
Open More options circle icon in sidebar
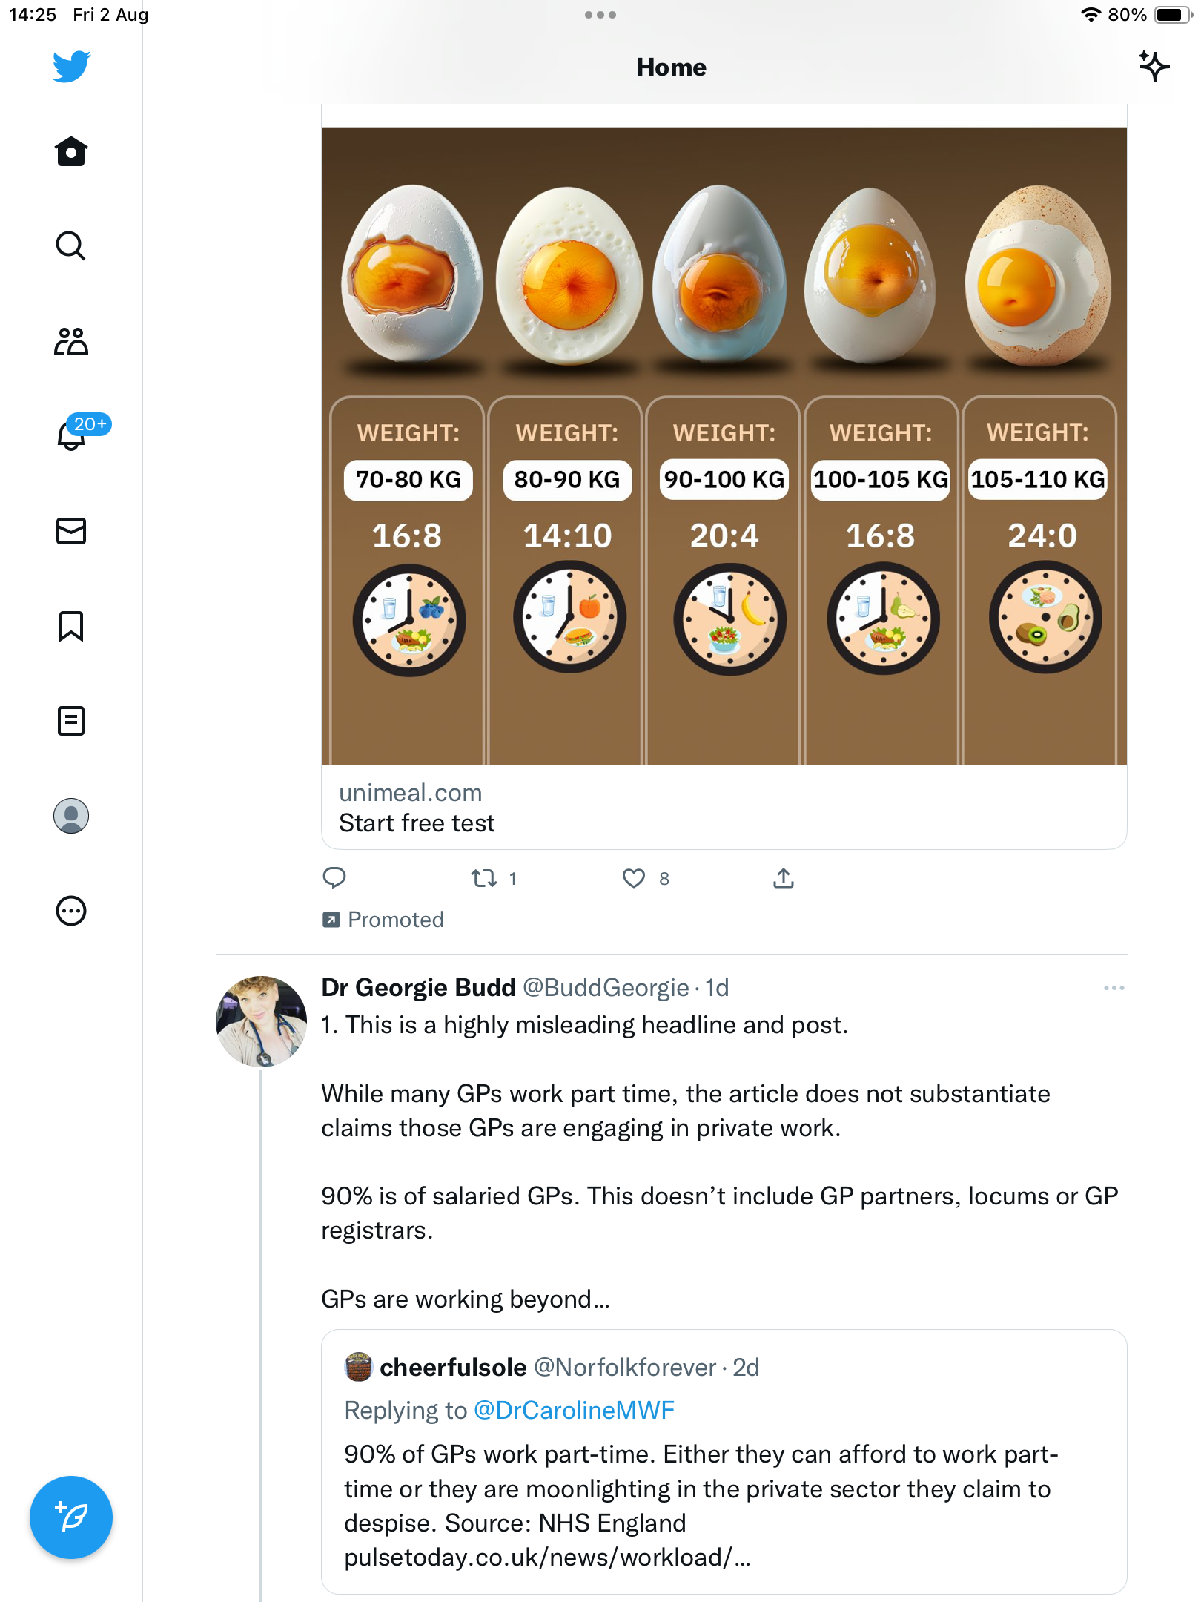[71, 911]
